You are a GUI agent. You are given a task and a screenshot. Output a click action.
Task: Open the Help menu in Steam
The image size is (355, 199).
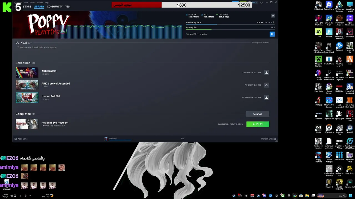(x=47, y=2)
